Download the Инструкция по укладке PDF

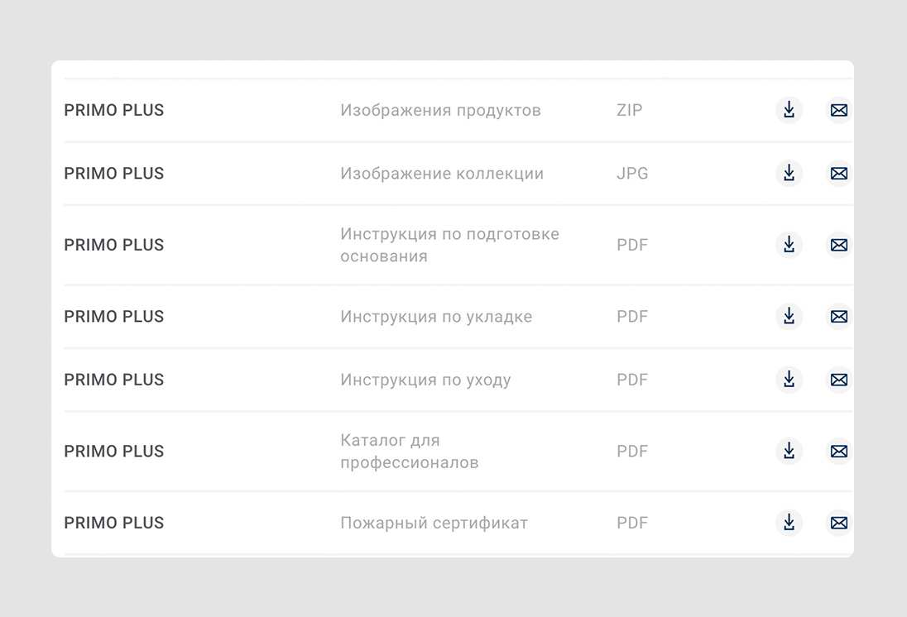coord(789,316)
